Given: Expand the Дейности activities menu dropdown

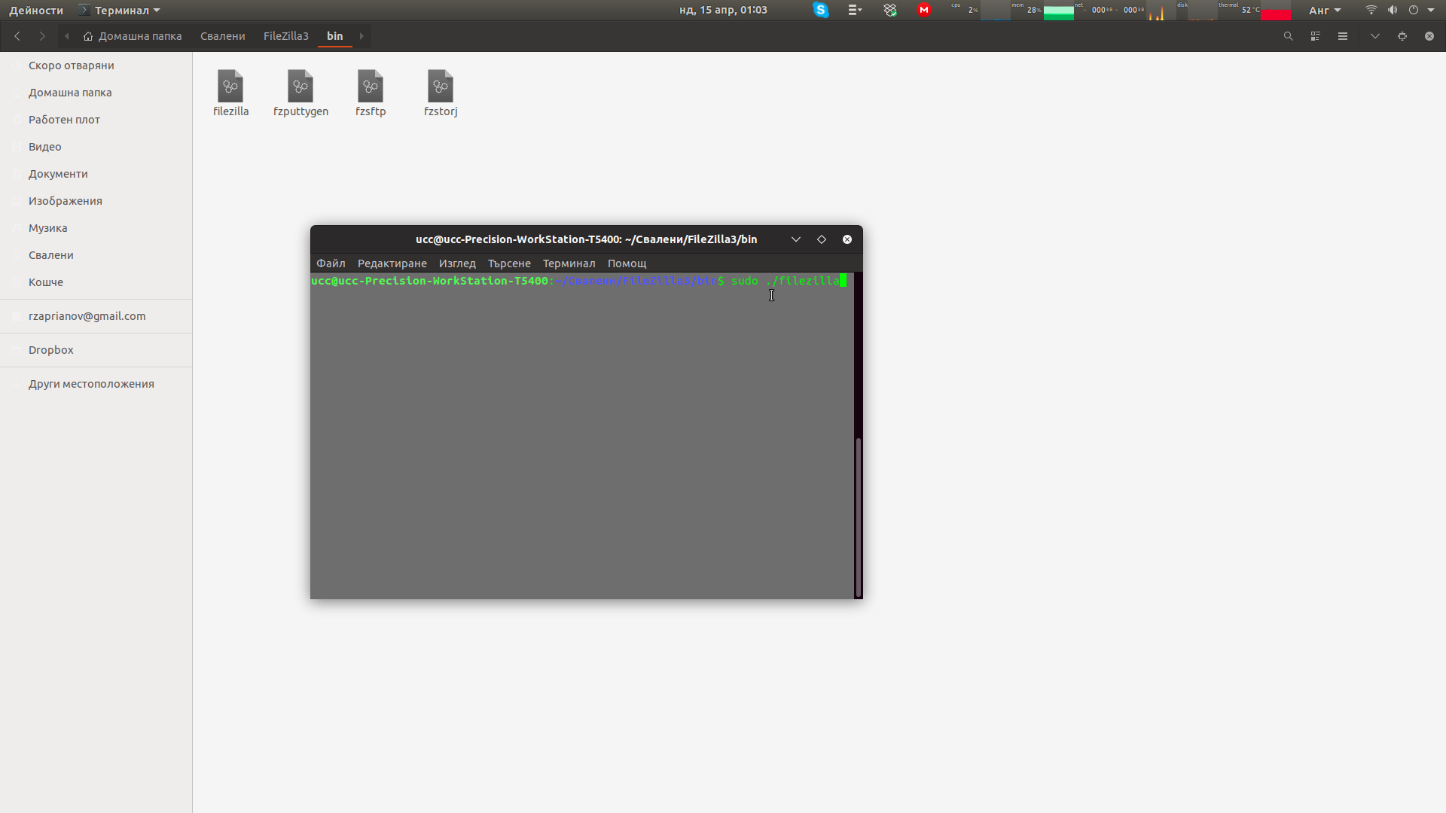Looking at the screenshot, I should [x=35, y=10].
